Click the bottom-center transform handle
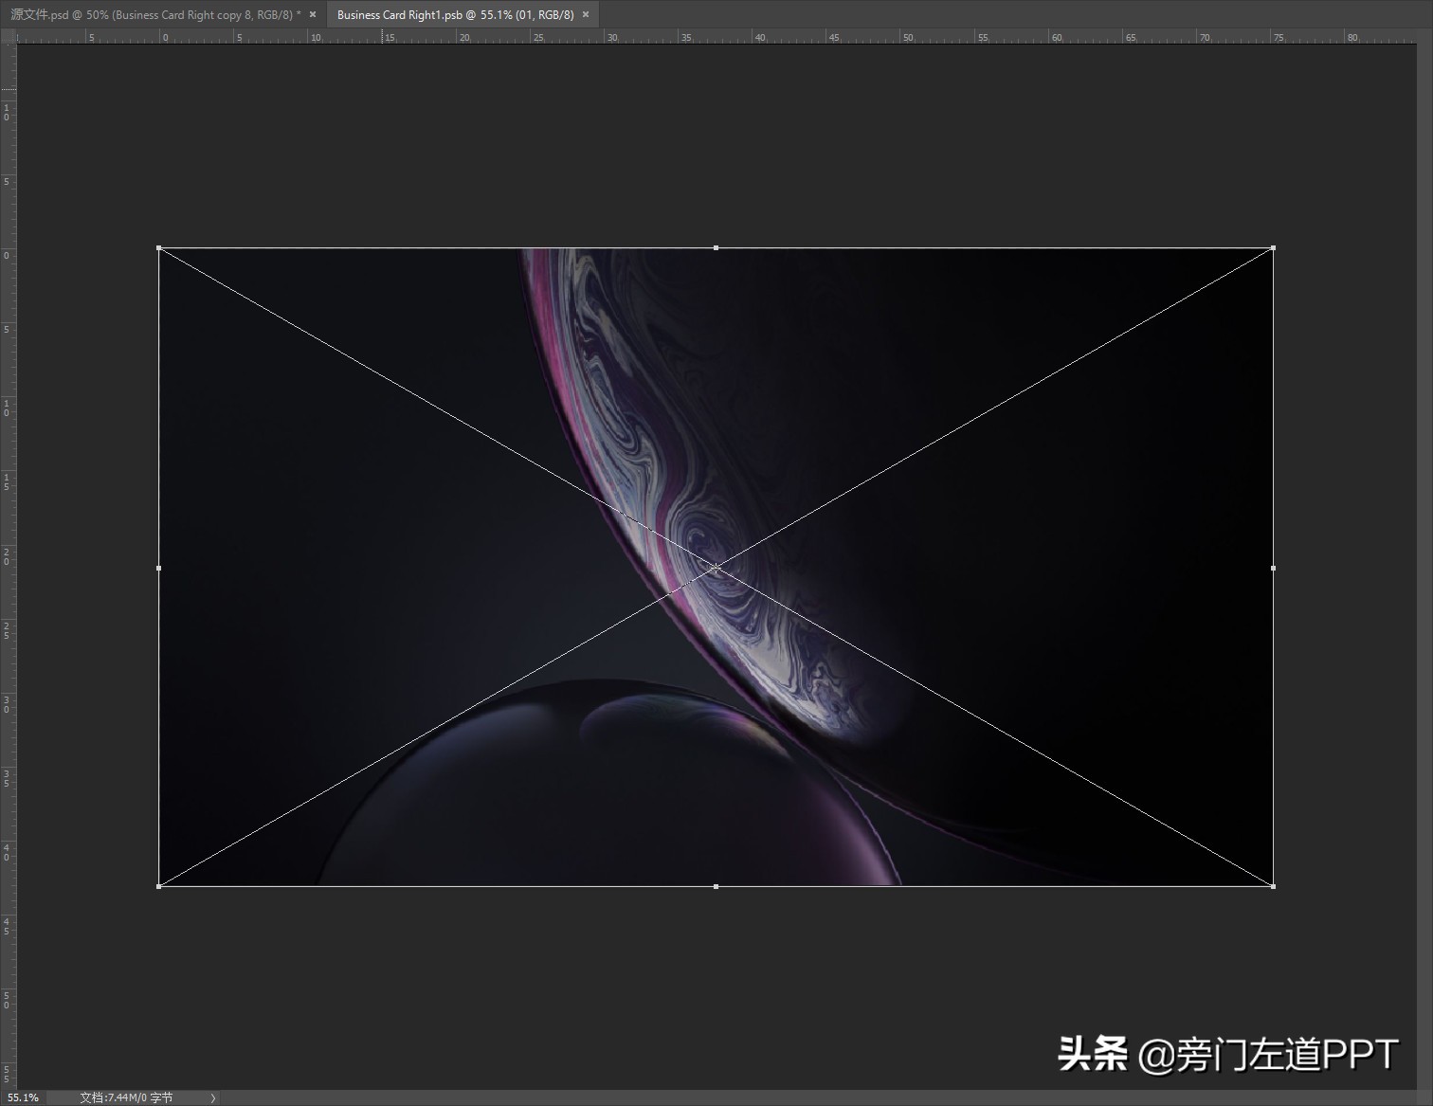Screen dimensions: 1433x1106 tap(716, 886)
